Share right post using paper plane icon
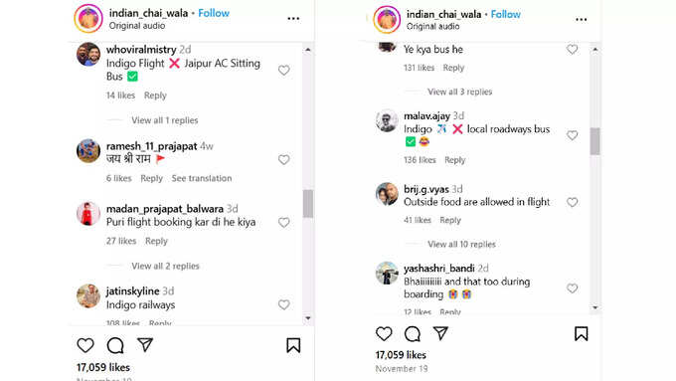The image size is (676, 381). tap(440, 332)
